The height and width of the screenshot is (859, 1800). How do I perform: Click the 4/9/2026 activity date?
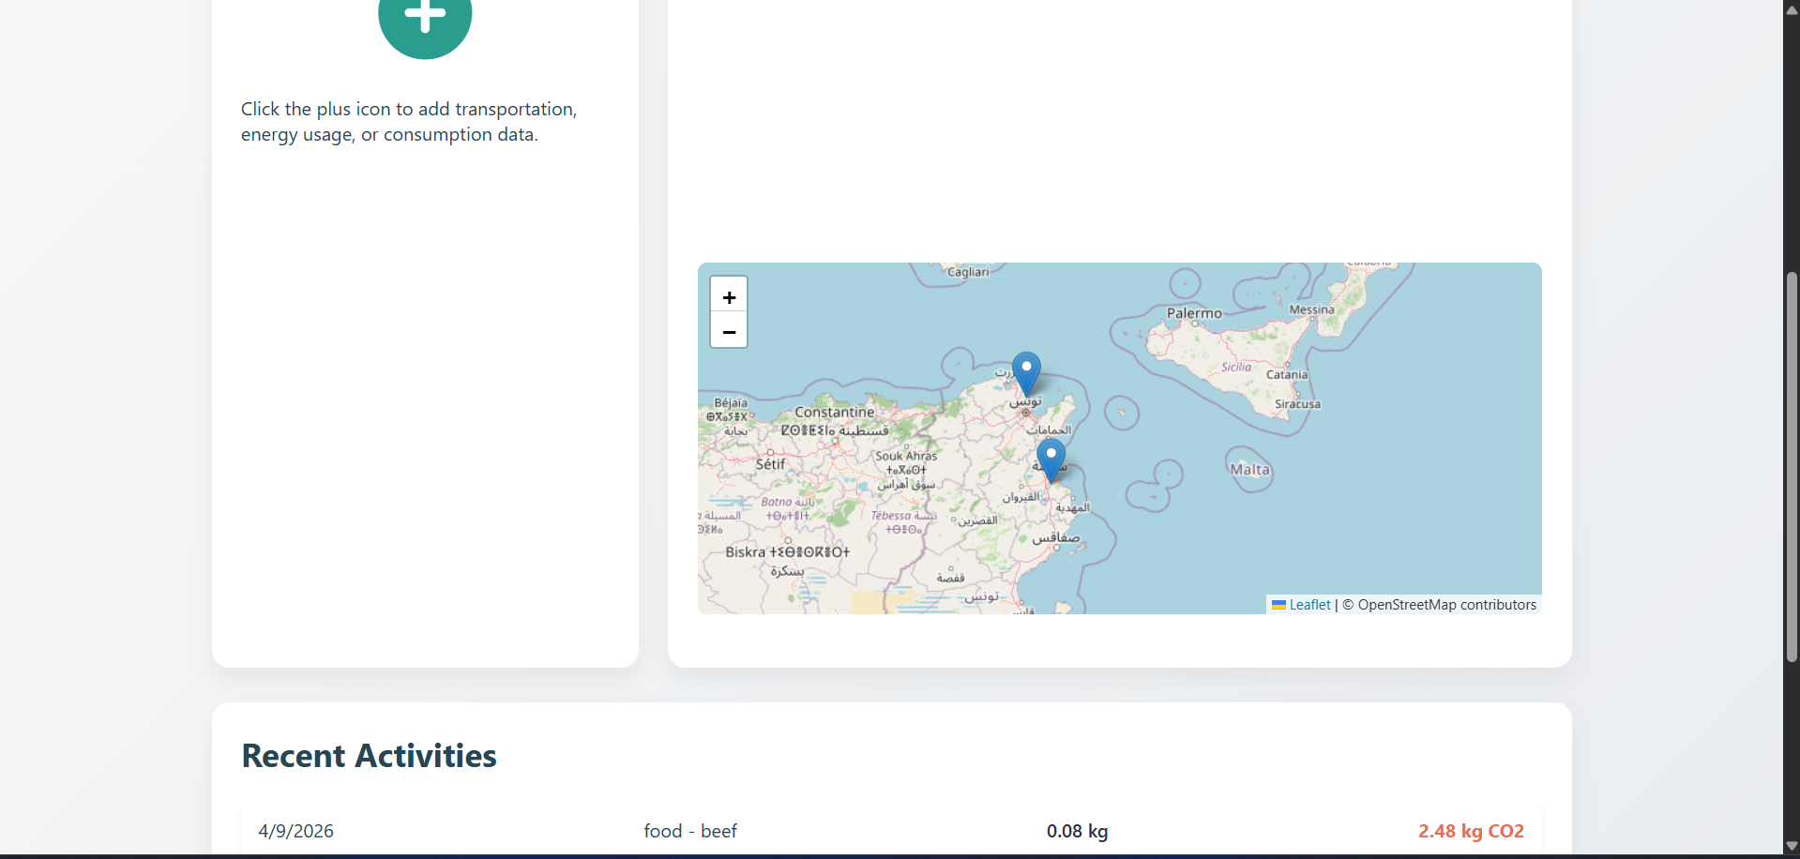[295, 831]
